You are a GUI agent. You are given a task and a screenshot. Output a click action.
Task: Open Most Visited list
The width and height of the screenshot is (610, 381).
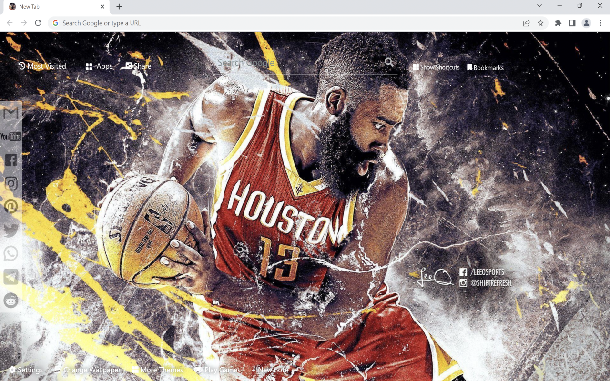coord(42,66)
